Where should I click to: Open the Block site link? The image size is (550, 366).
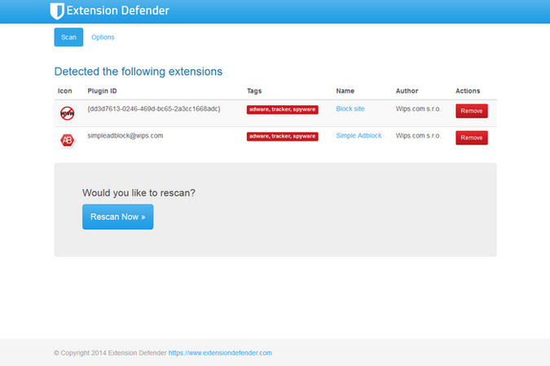point(350,108)
